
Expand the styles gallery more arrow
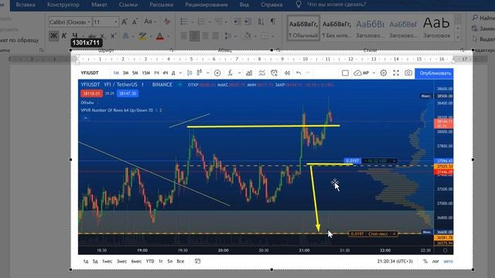(x=458, y=38)
